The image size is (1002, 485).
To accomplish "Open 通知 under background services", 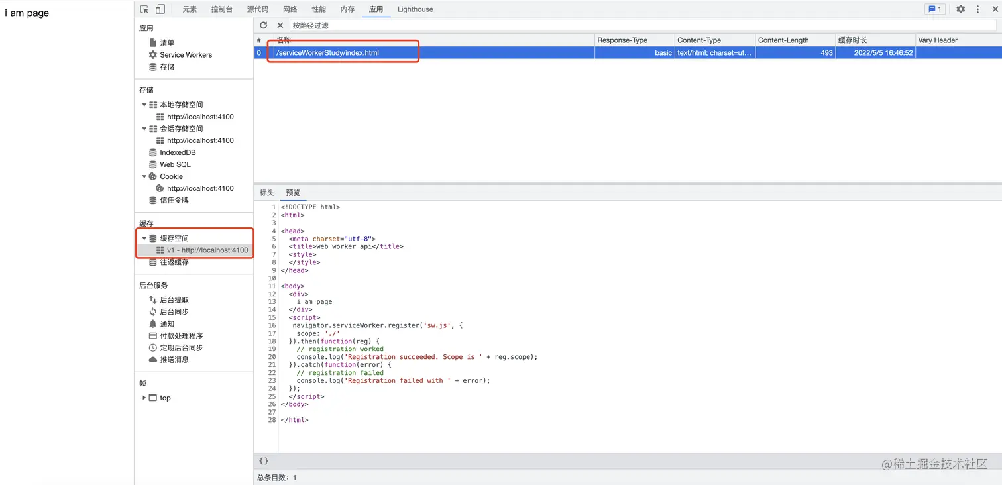I will point(167,324).
